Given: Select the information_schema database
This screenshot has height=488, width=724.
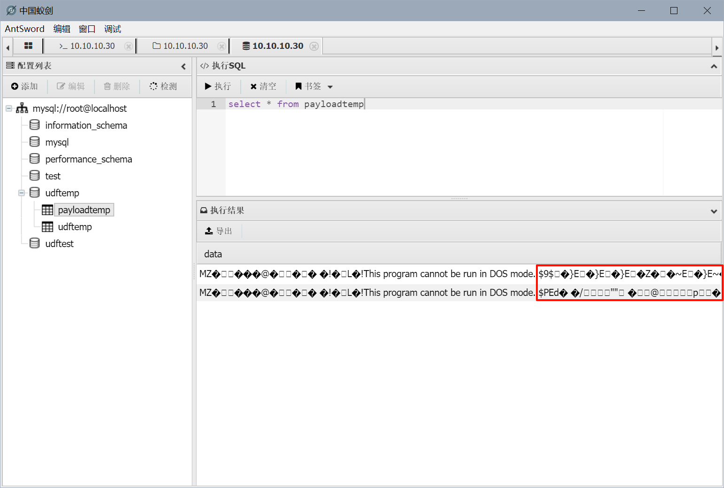Looking at the screenshot, I should [86, 125].
